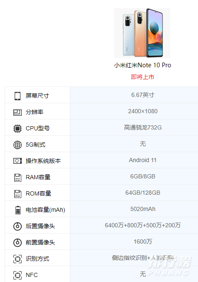Click the storage icon beside RAM容量
Screen dimensions: 198x282
(x=18, y=178)
